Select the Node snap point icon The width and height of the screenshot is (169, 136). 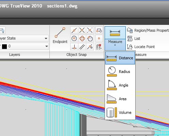(99, 39)
